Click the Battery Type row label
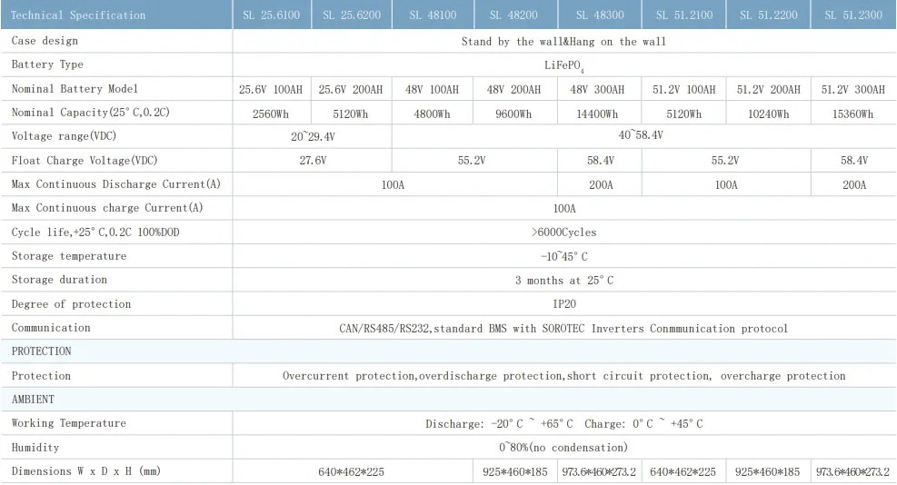 (x=47, y=65)
